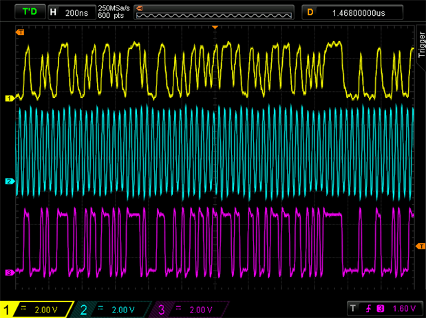Screen dimensions: 426x318
Task: Click the cyan channel 2 ground marker
Action: tap(10, 181)
